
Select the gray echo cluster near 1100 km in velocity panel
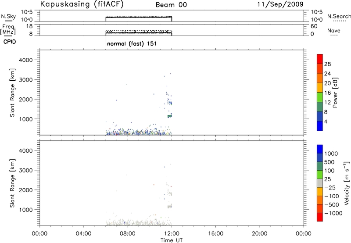[x=169, y=207]
